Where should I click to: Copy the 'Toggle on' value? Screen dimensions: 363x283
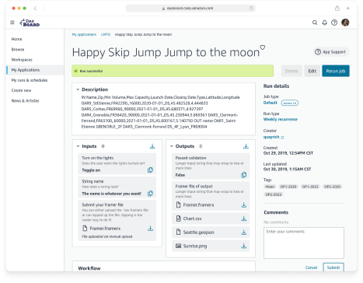click(x=150, y=170)
